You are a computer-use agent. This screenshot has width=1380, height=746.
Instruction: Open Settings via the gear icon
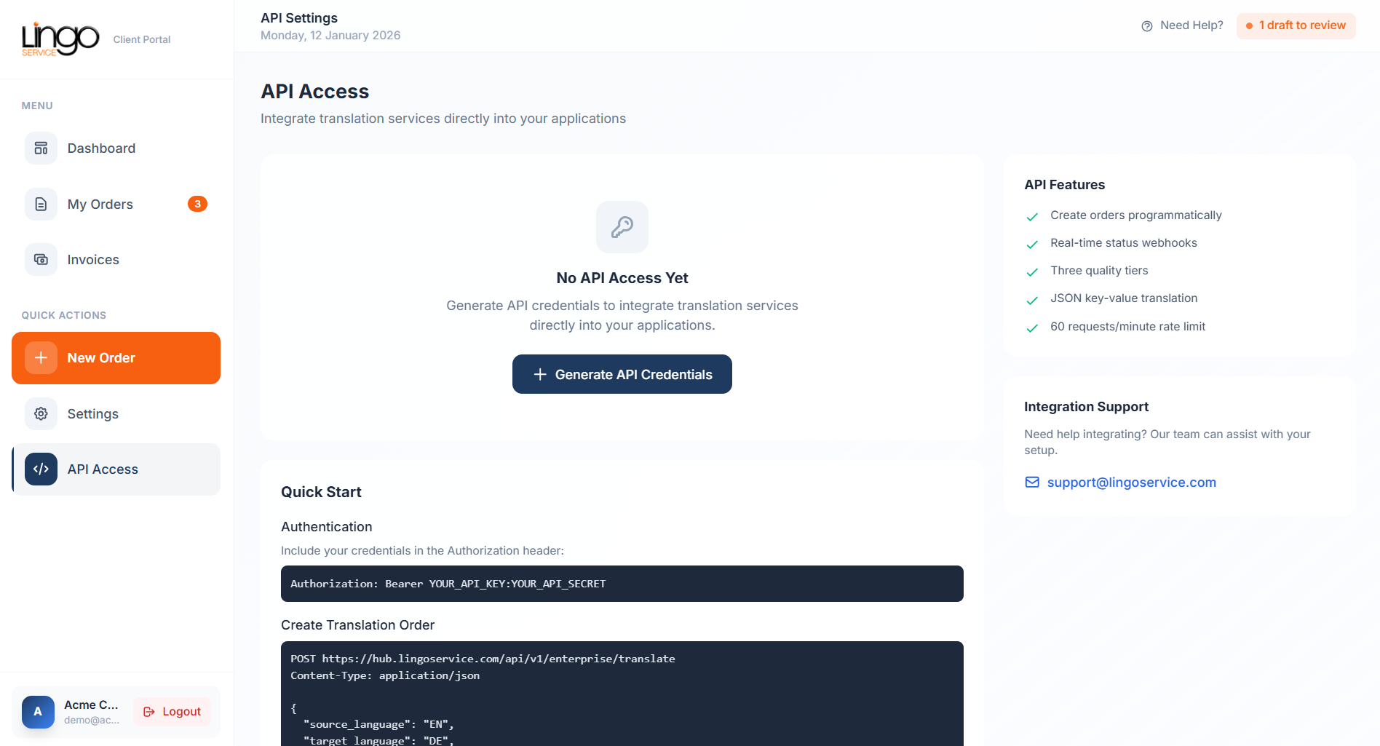tap(41, 413)
